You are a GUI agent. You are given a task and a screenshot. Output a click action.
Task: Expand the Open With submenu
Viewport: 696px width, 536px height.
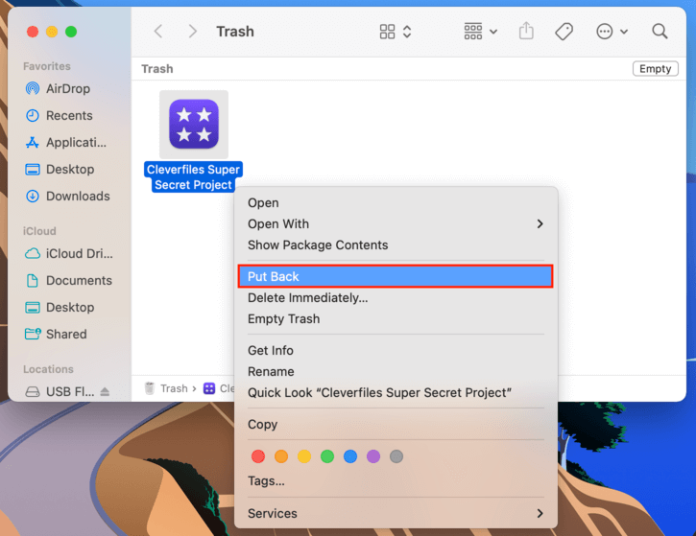[x=396, y=223]
